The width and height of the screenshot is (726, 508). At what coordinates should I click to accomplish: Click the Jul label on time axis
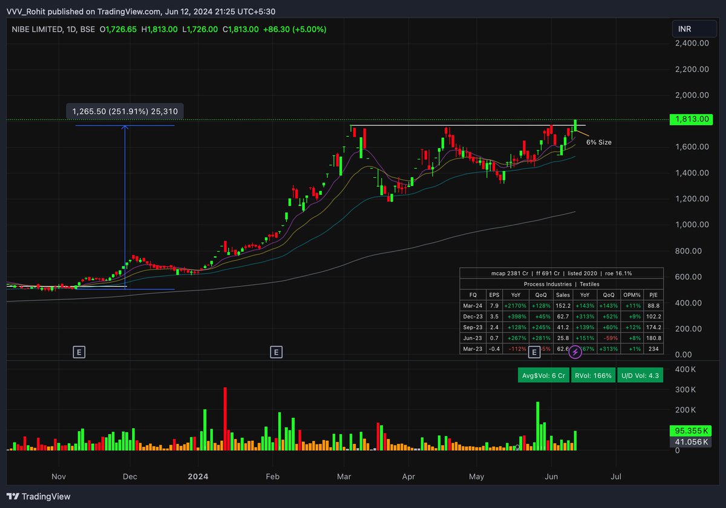point(617,477)
